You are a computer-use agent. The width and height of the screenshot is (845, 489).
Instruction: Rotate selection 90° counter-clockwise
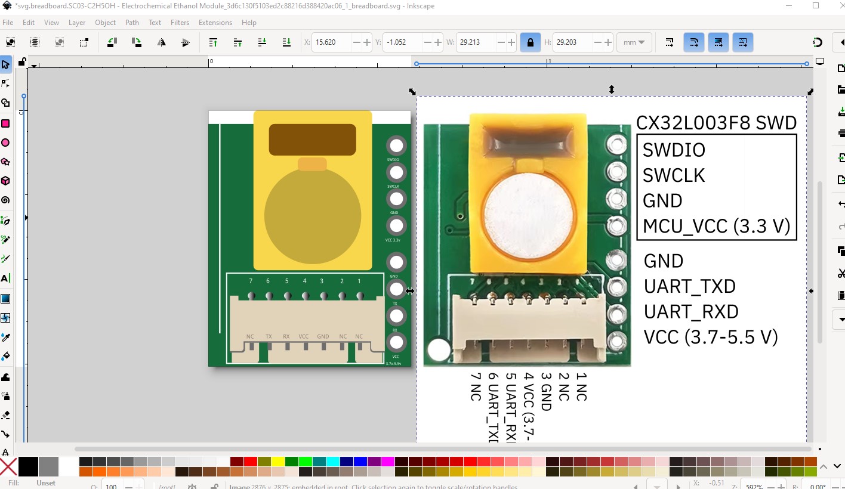(x=112, y=42)
